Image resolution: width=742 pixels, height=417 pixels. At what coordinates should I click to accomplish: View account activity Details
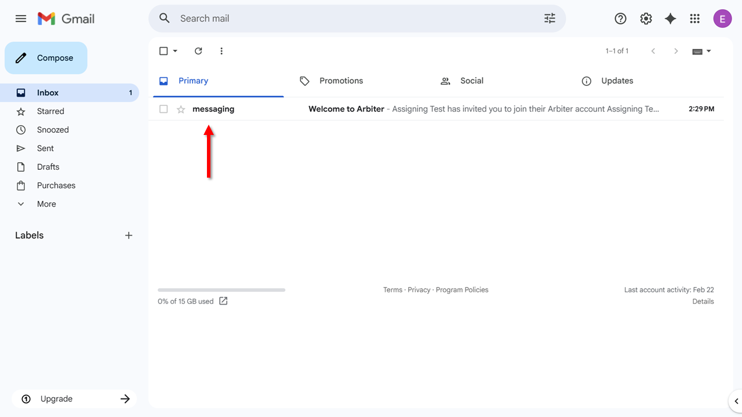click(703, 301)
